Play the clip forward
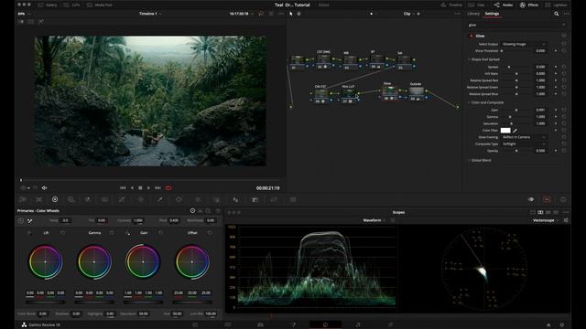 148,188
